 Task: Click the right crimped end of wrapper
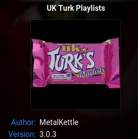click(x=113, y=63)
